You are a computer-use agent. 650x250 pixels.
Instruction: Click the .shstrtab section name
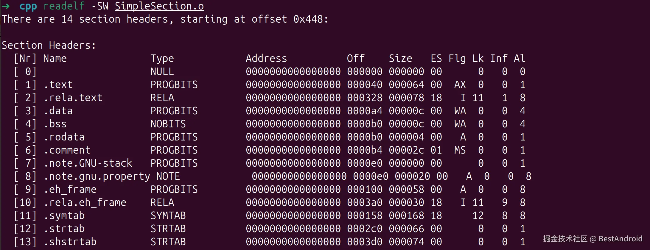pyautogui.click(x=70, y=242)
